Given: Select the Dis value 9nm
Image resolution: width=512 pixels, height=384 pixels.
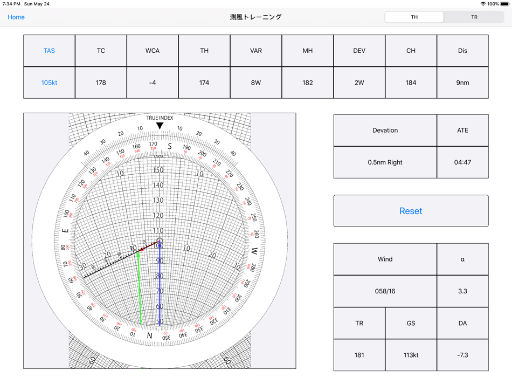Looking at the screenshot, I should coord(463,83).
